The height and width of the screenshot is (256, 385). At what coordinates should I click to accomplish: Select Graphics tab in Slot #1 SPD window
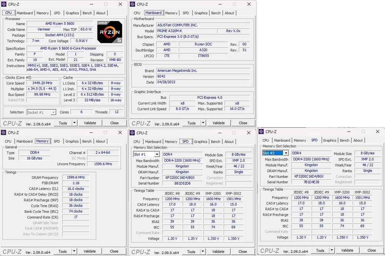201,142
